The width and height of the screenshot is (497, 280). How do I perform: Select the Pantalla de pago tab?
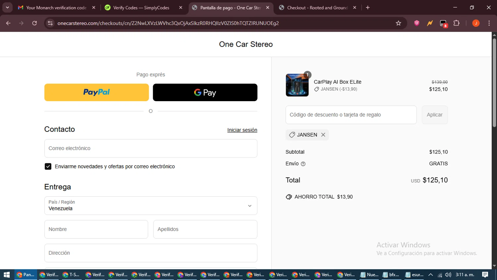click(230, 8)
